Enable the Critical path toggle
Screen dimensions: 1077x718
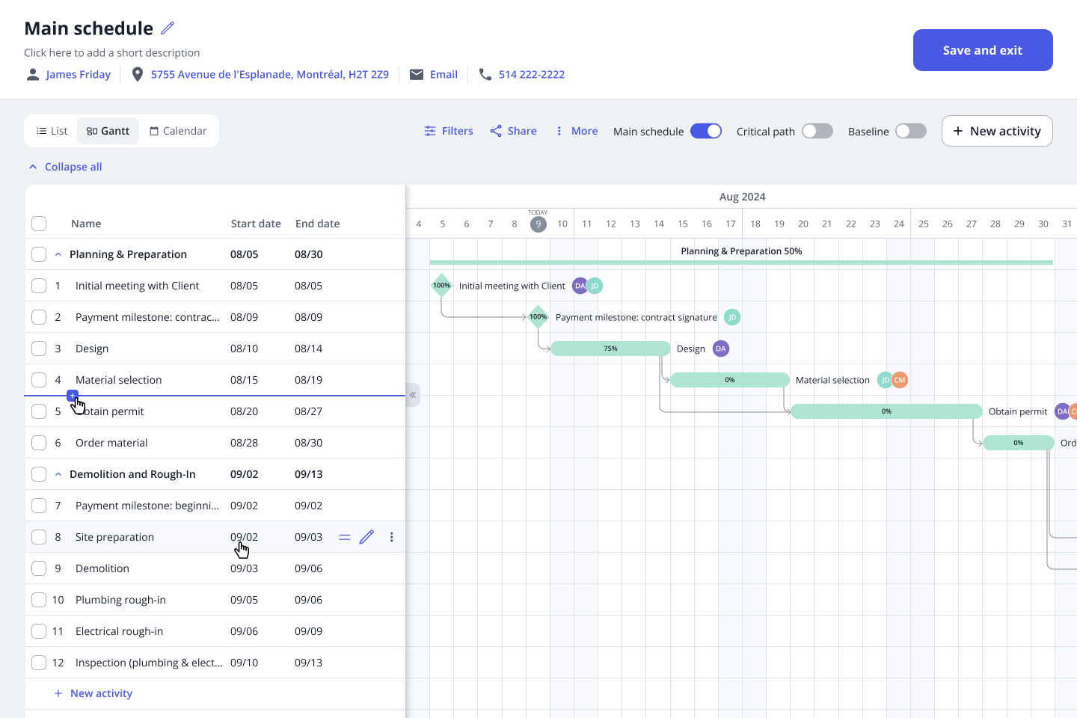coord(817,131)
